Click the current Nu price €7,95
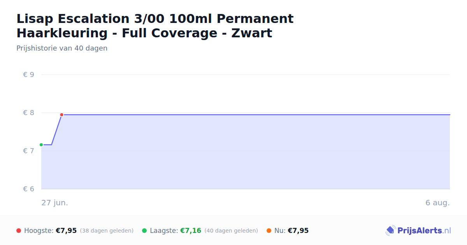This screenshot has height=245, width=467. [298, 231]
